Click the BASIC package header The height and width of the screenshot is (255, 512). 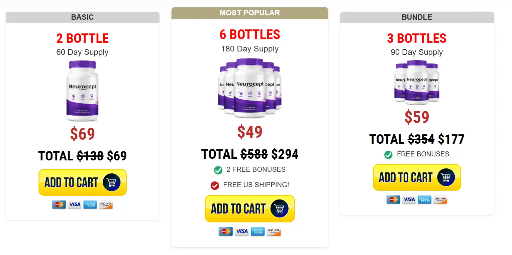pos(82,17)
